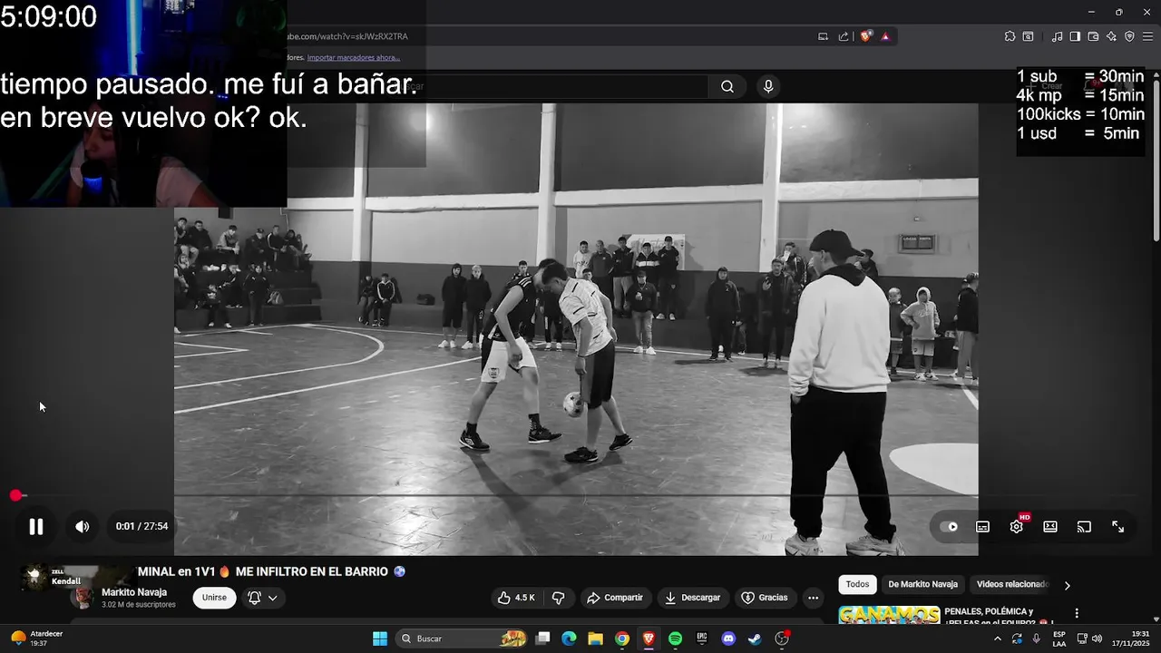The image size is (1161, 653).
Task: Open the Brave Shields lion icon
Action: pos(866,36)
